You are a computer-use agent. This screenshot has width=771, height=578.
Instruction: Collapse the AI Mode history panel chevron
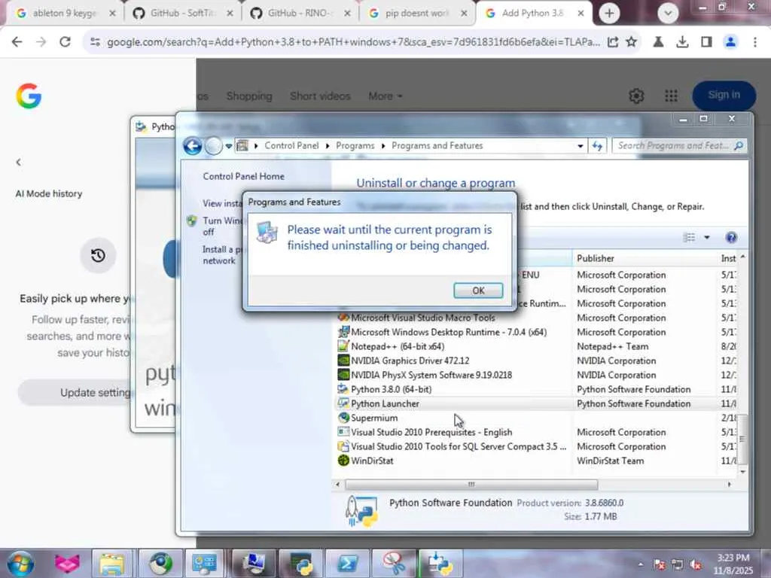click(19, 163)
